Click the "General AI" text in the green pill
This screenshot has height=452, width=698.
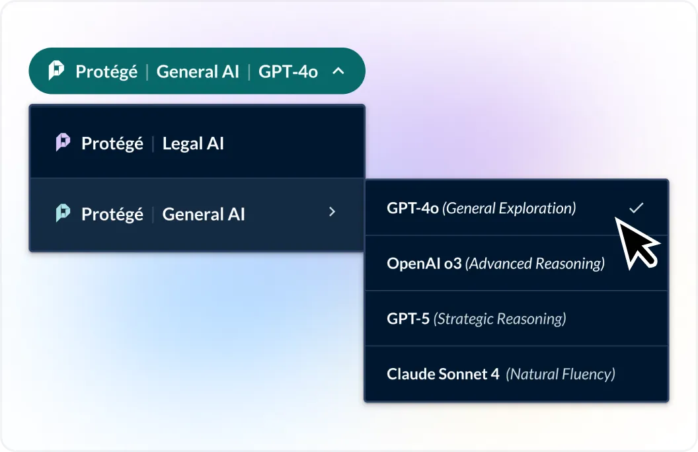tap(198, 71)
